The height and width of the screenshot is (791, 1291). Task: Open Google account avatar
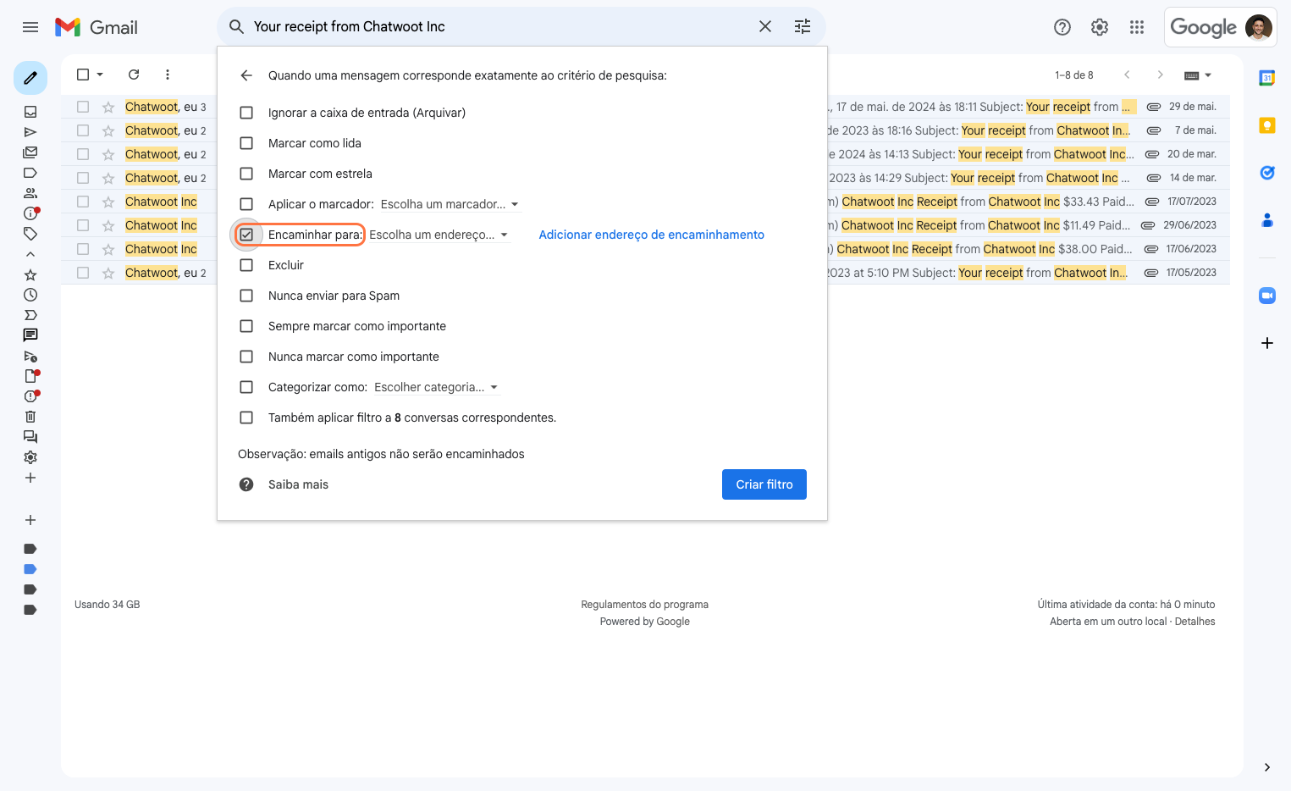click(x=1259, y=27)
